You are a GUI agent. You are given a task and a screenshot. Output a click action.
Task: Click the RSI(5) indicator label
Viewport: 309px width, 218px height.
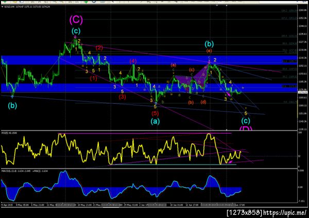pyautogui.click(x=9, y=133)
